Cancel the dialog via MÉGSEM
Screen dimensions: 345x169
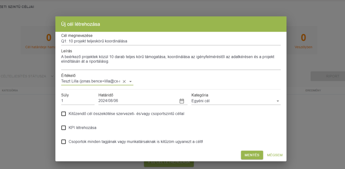275,155
